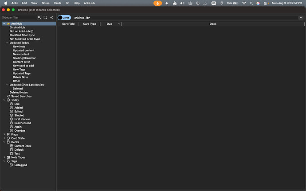This screenshot has height=191, width=306.
Task: Open the search history dropdown arrow
Action: click(x=301, y=18)
